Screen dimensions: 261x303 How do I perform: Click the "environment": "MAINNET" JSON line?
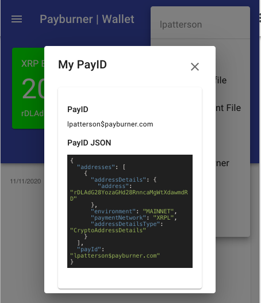point(134,211)
